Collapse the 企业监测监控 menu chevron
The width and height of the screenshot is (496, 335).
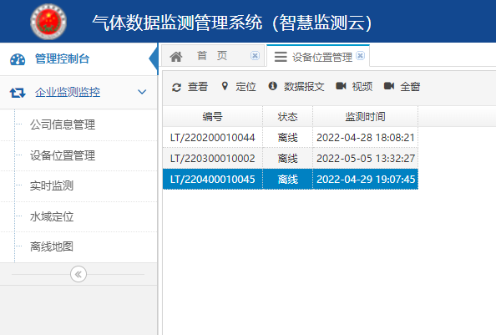tap(142, 92)
